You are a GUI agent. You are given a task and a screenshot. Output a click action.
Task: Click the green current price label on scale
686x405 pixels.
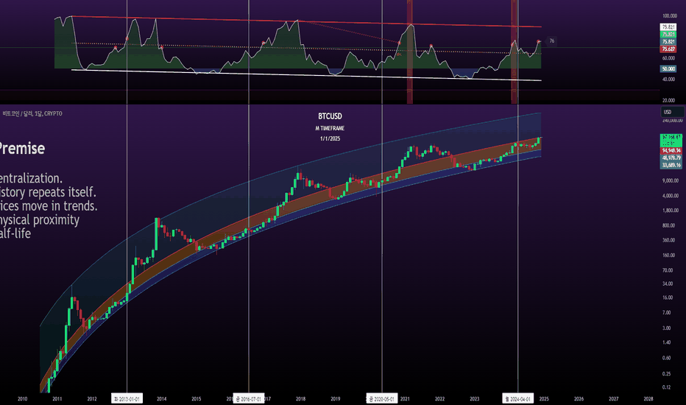(671, 140)
